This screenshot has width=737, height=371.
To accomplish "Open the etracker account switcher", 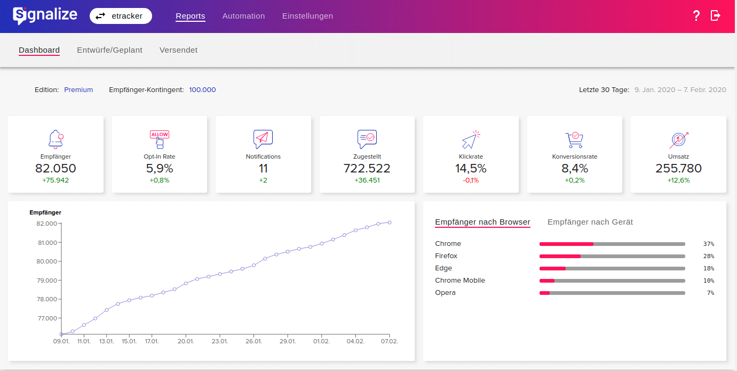I will pos(121,16).
